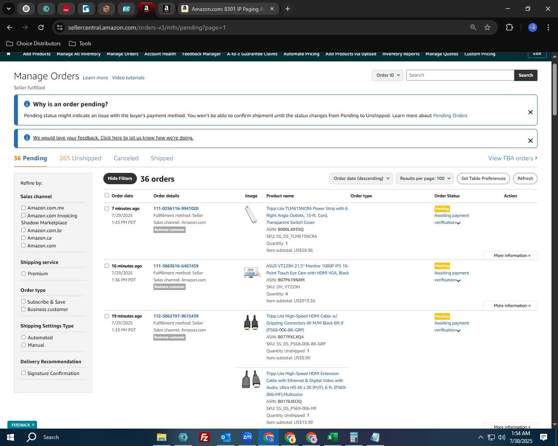Close the feedback request banner

point(531,141)
